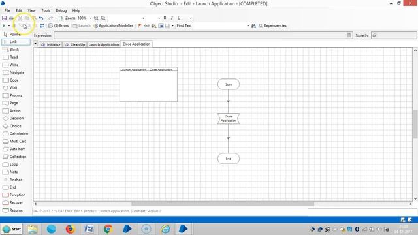The width and height of the screenshot is (418, 235).
Task: Open the page list dropdown beside tabs
Action: (35, 44)
